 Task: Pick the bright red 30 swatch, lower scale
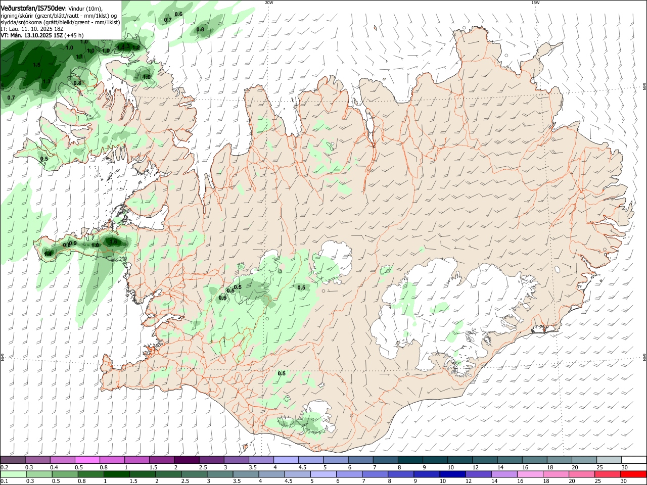pyautogui.click(x=634, y=474)
